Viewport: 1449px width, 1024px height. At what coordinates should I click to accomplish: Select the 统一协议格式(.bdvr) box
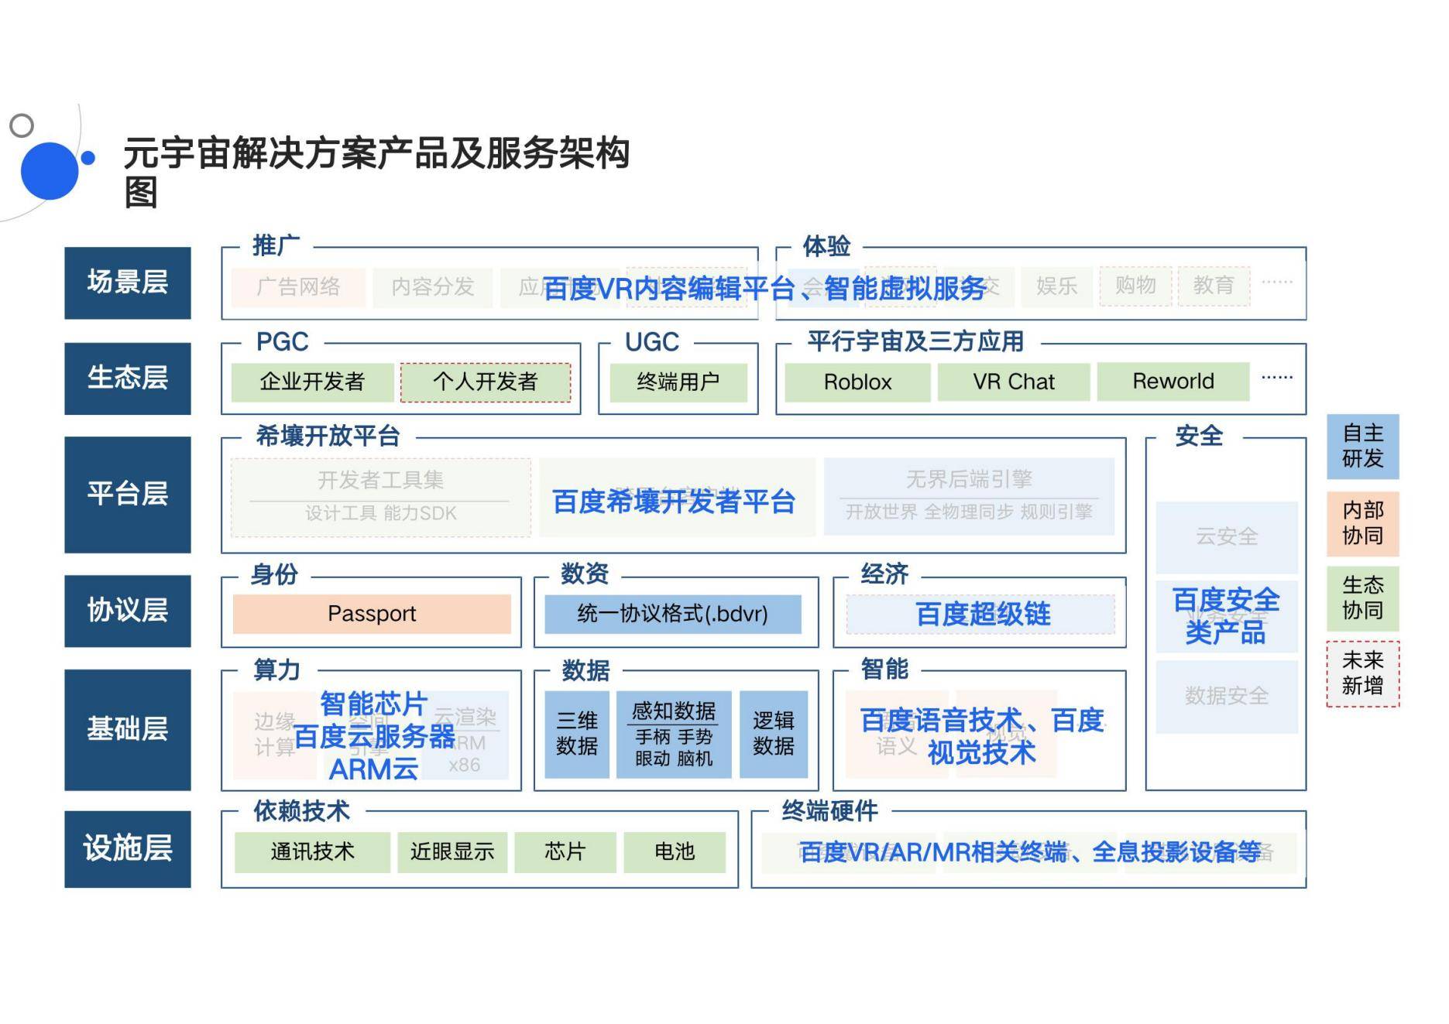(673, 614)
